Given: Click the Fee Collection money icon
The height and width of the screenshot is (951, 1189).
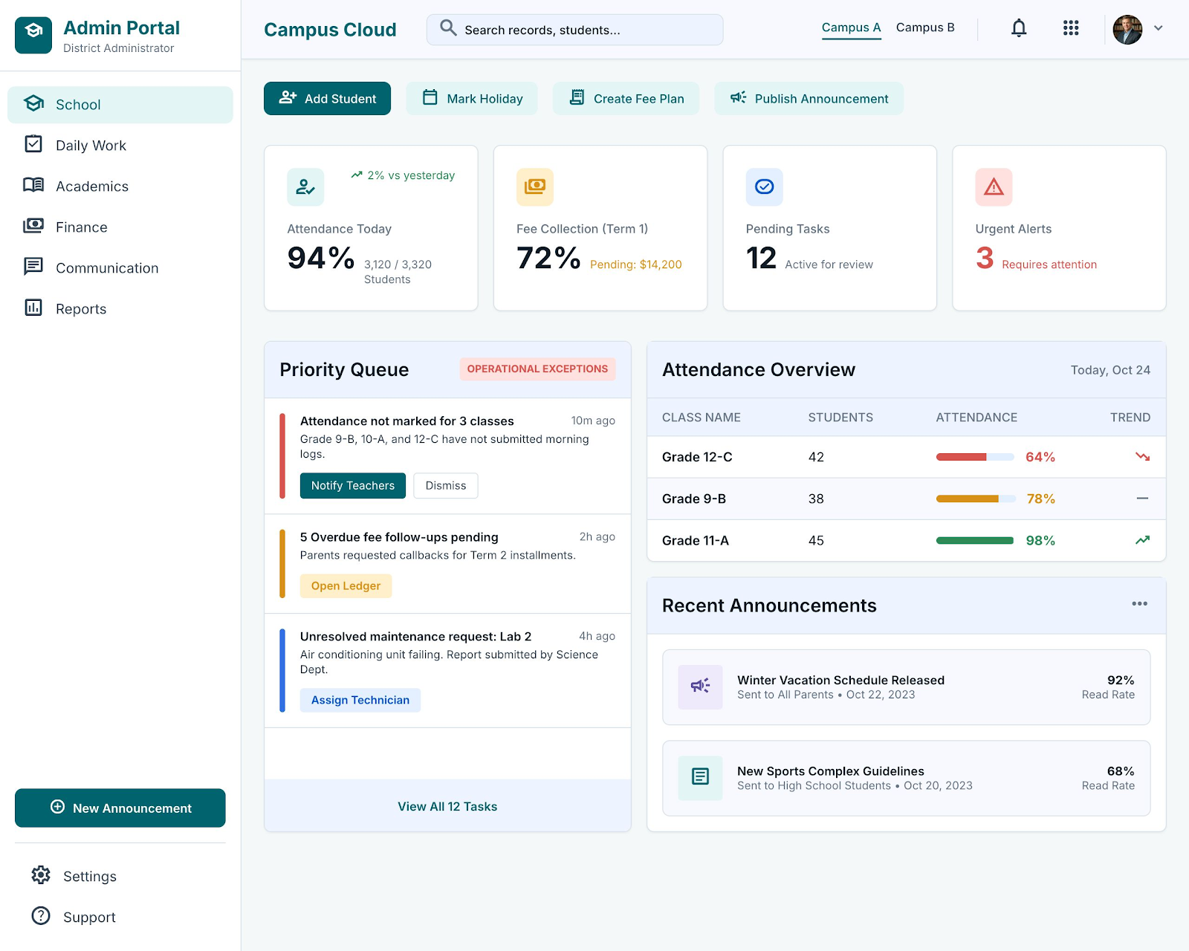Looking at the screenshot, I should tap(535, 187).
